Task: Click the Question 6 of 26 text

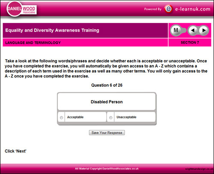Action: pos(107,85)
